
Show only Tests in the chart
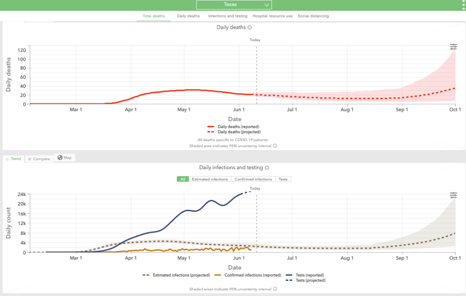click(x=283, y=179)
